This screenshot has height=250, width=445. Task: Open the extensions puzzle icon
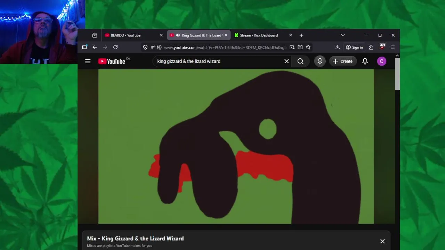pos(371,47)
